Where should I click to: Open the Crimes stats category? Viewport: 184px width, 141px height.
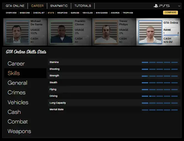tap(17, 93)
